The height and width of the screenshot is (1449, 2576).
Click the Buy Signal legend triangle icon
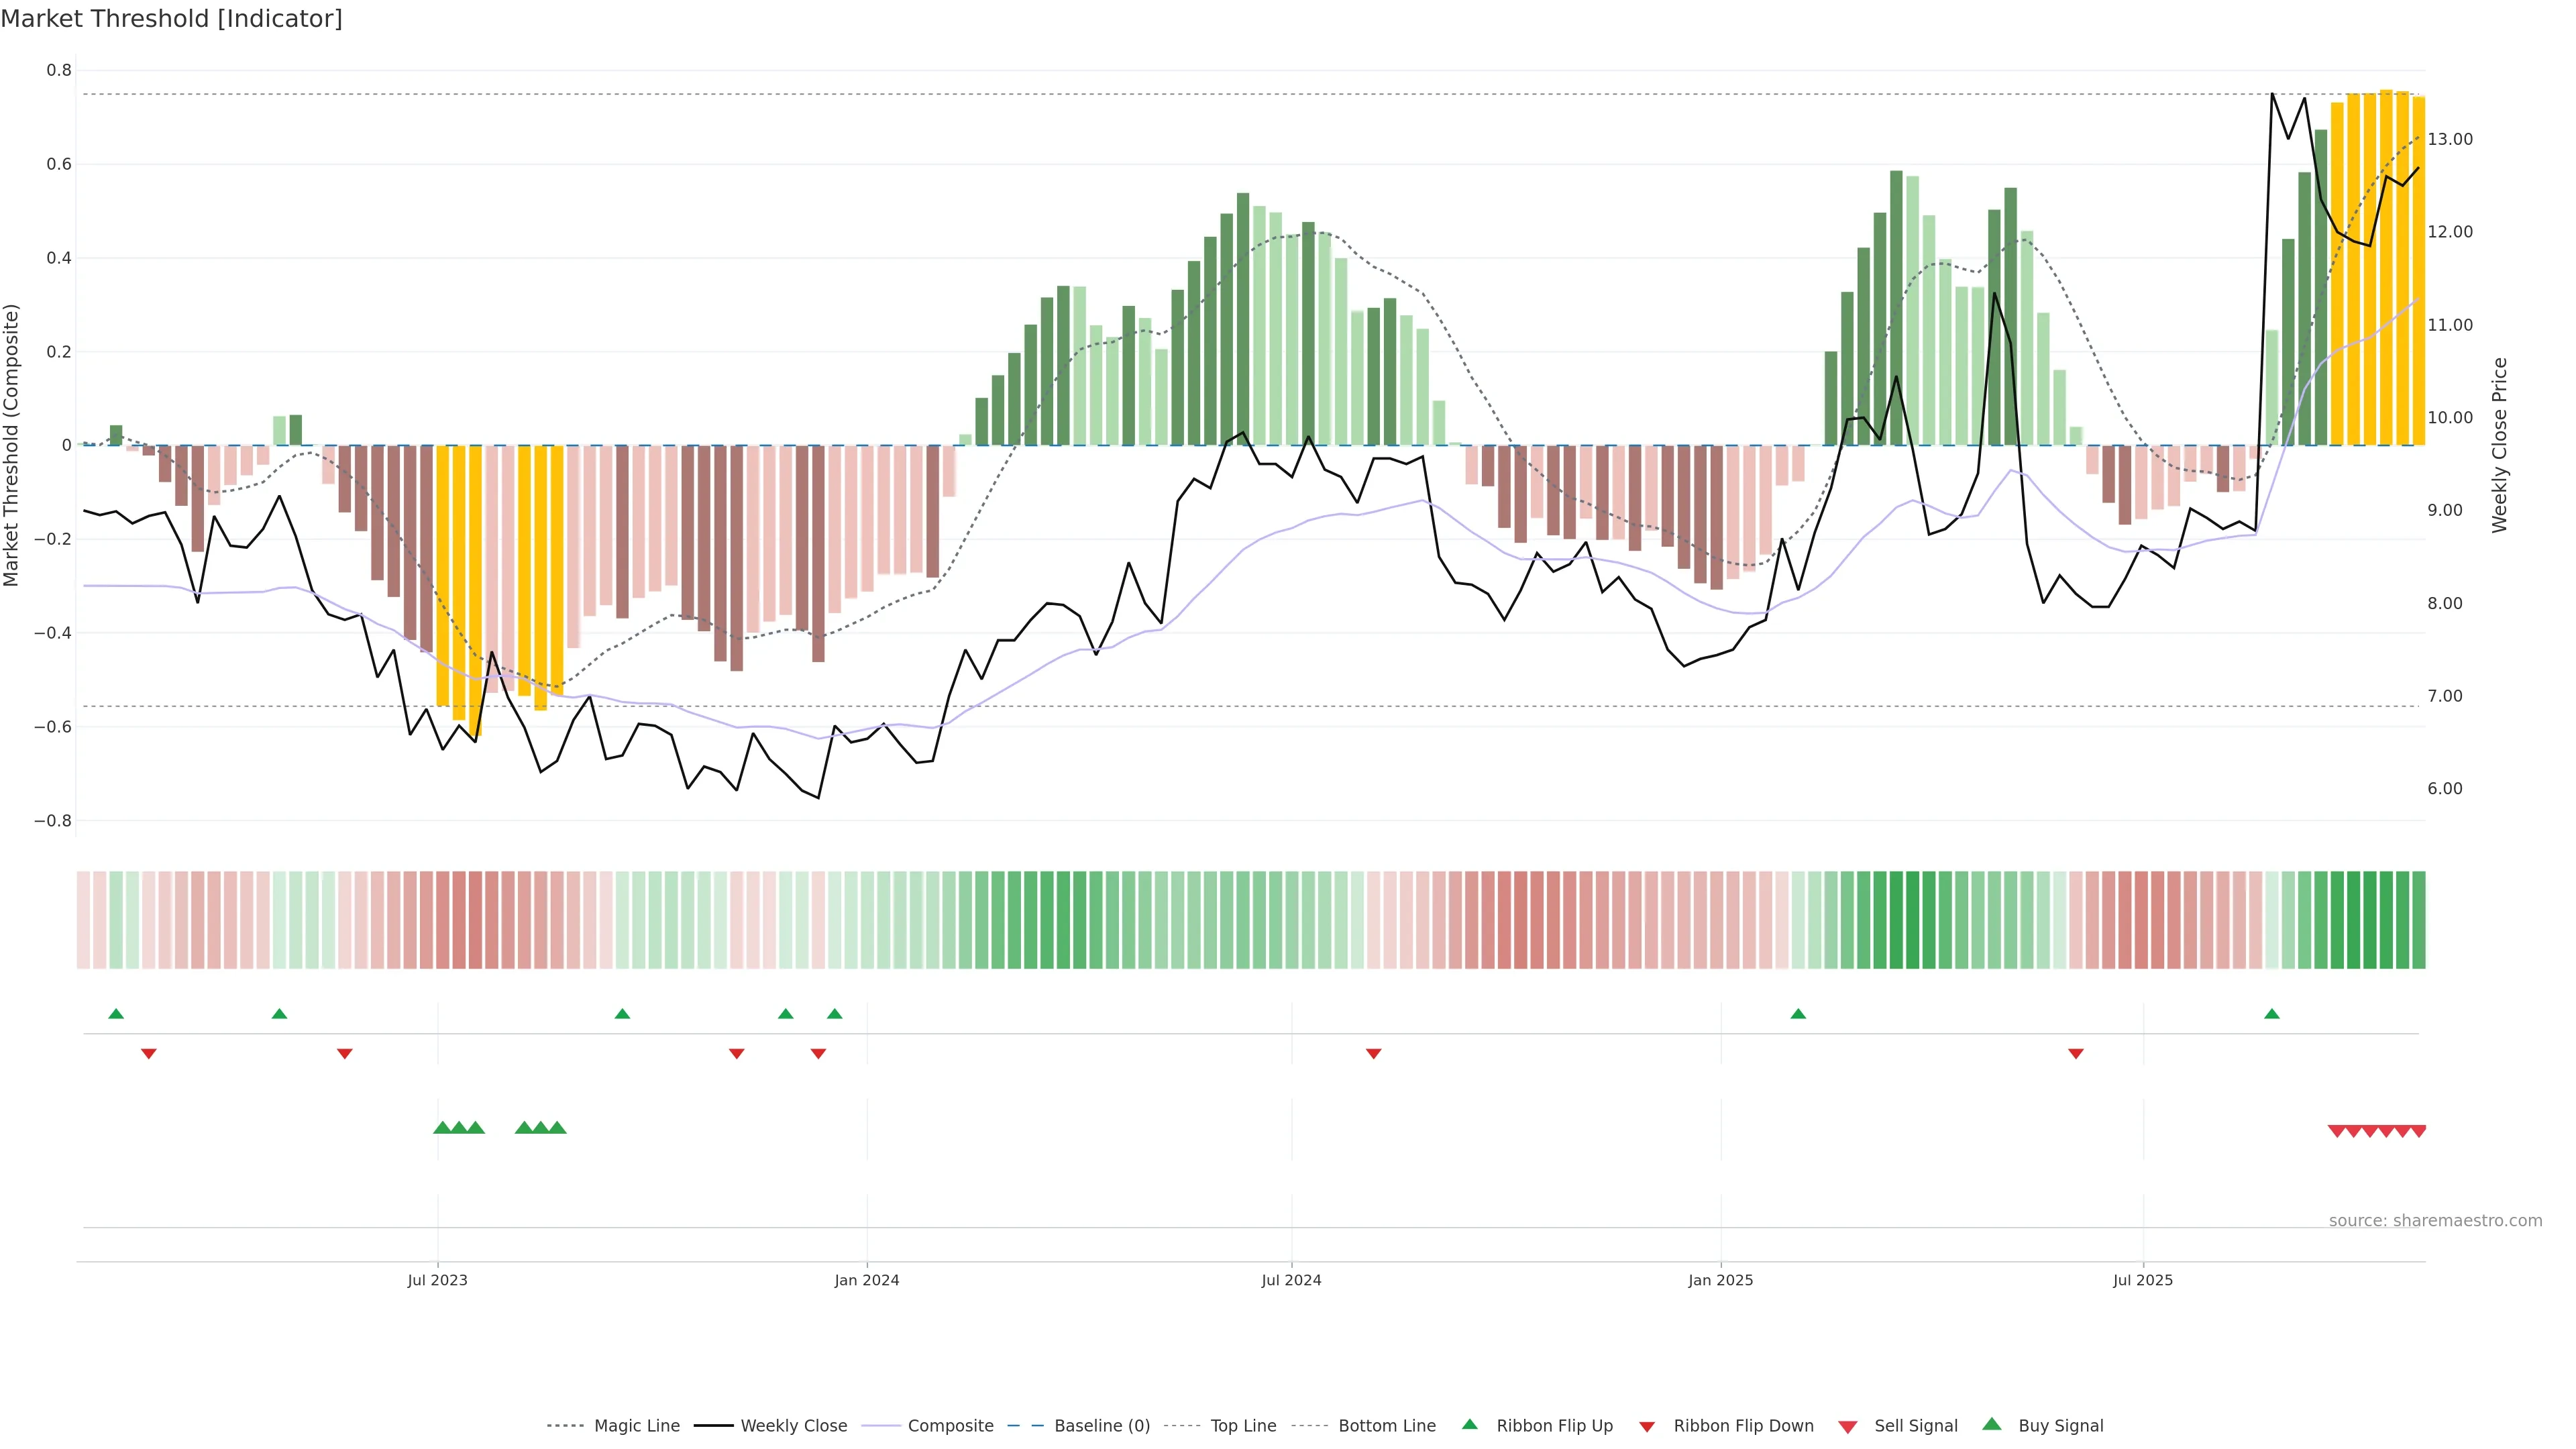pyautogui.click(x=1991, y=1424)
